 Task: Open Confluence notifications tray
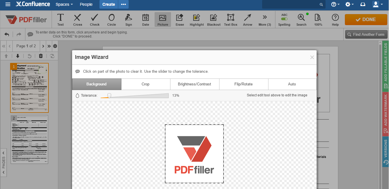pyautogui.click(x=363, y=4)
